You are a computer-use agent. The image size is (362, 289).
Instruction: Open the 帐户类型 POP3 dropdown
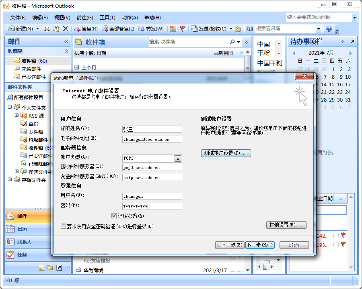pyautogui.click(x=178, y=159)
